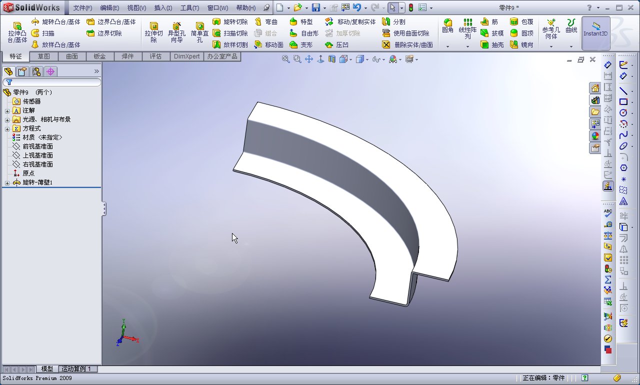Switch to the 钣金 tab
This screenshot has height=385, width=640.
100,56
